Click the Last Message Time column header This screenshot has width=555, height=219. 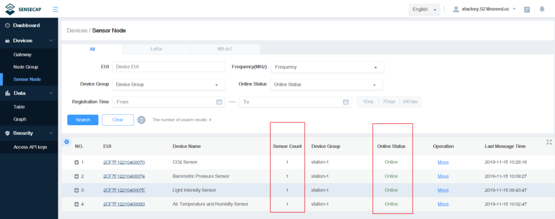[x=505, y=146]
